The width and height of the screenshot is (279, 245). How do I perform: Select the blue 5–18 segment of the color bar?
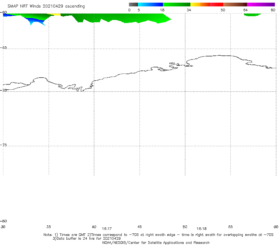tap(150, 5)
